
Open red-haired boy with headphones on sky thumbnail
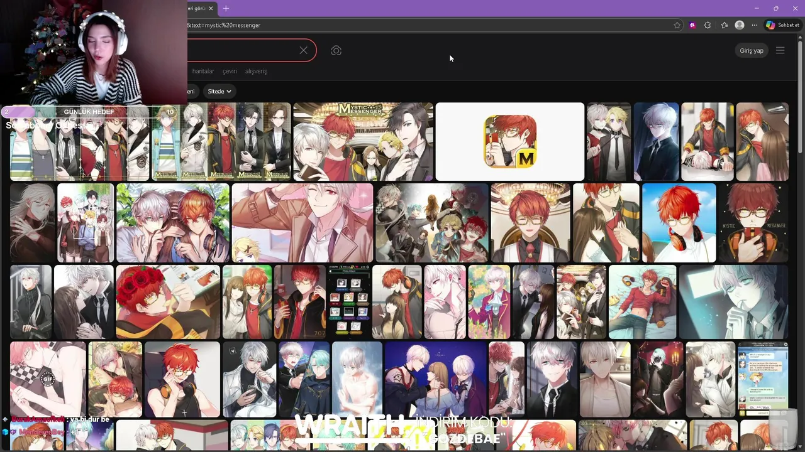(x=679, y=223)
